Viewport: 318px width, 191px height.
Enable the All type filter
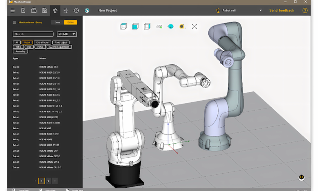click(17, 42)
